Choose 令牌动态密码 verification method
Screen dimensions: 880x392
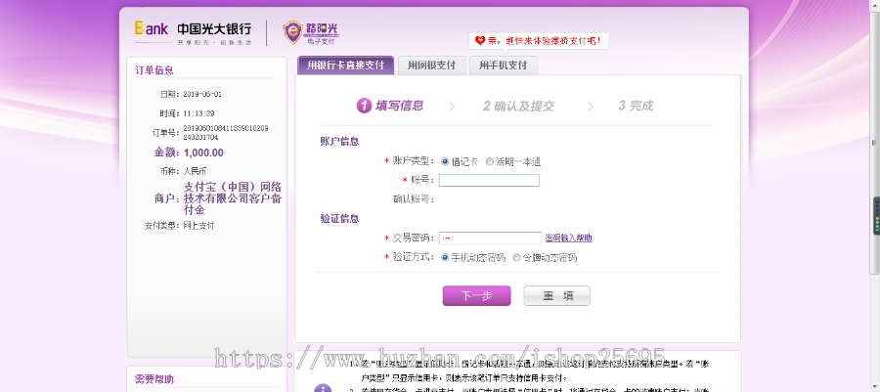point(516,257)
